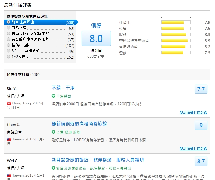Viewport: 215px width, 180px height.
Task: Select the 所有住宿評鑑 radio button
Action: (x=8, y=22)
